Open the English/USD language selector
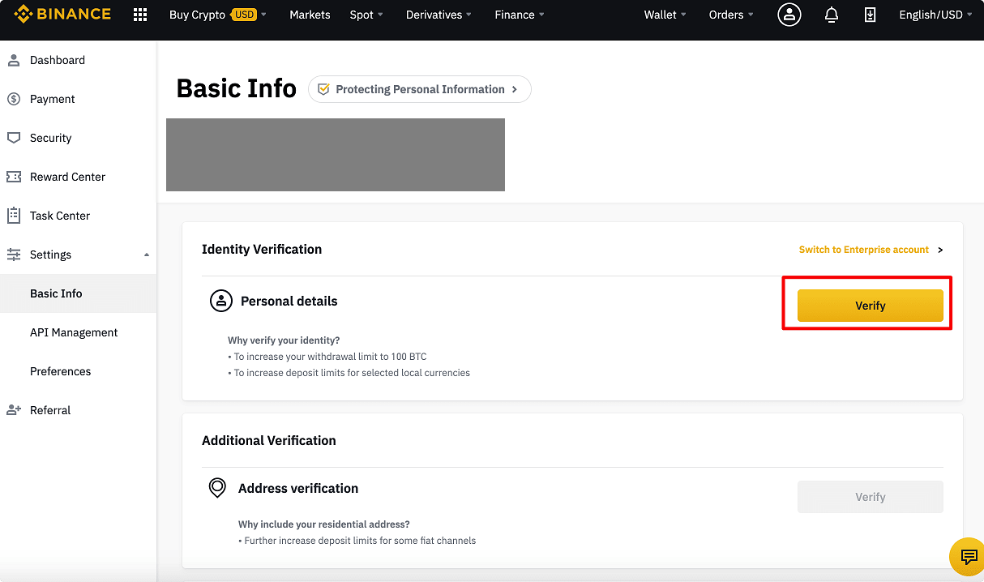This screenshot has height=582, width=984. (x=935, y=15)
